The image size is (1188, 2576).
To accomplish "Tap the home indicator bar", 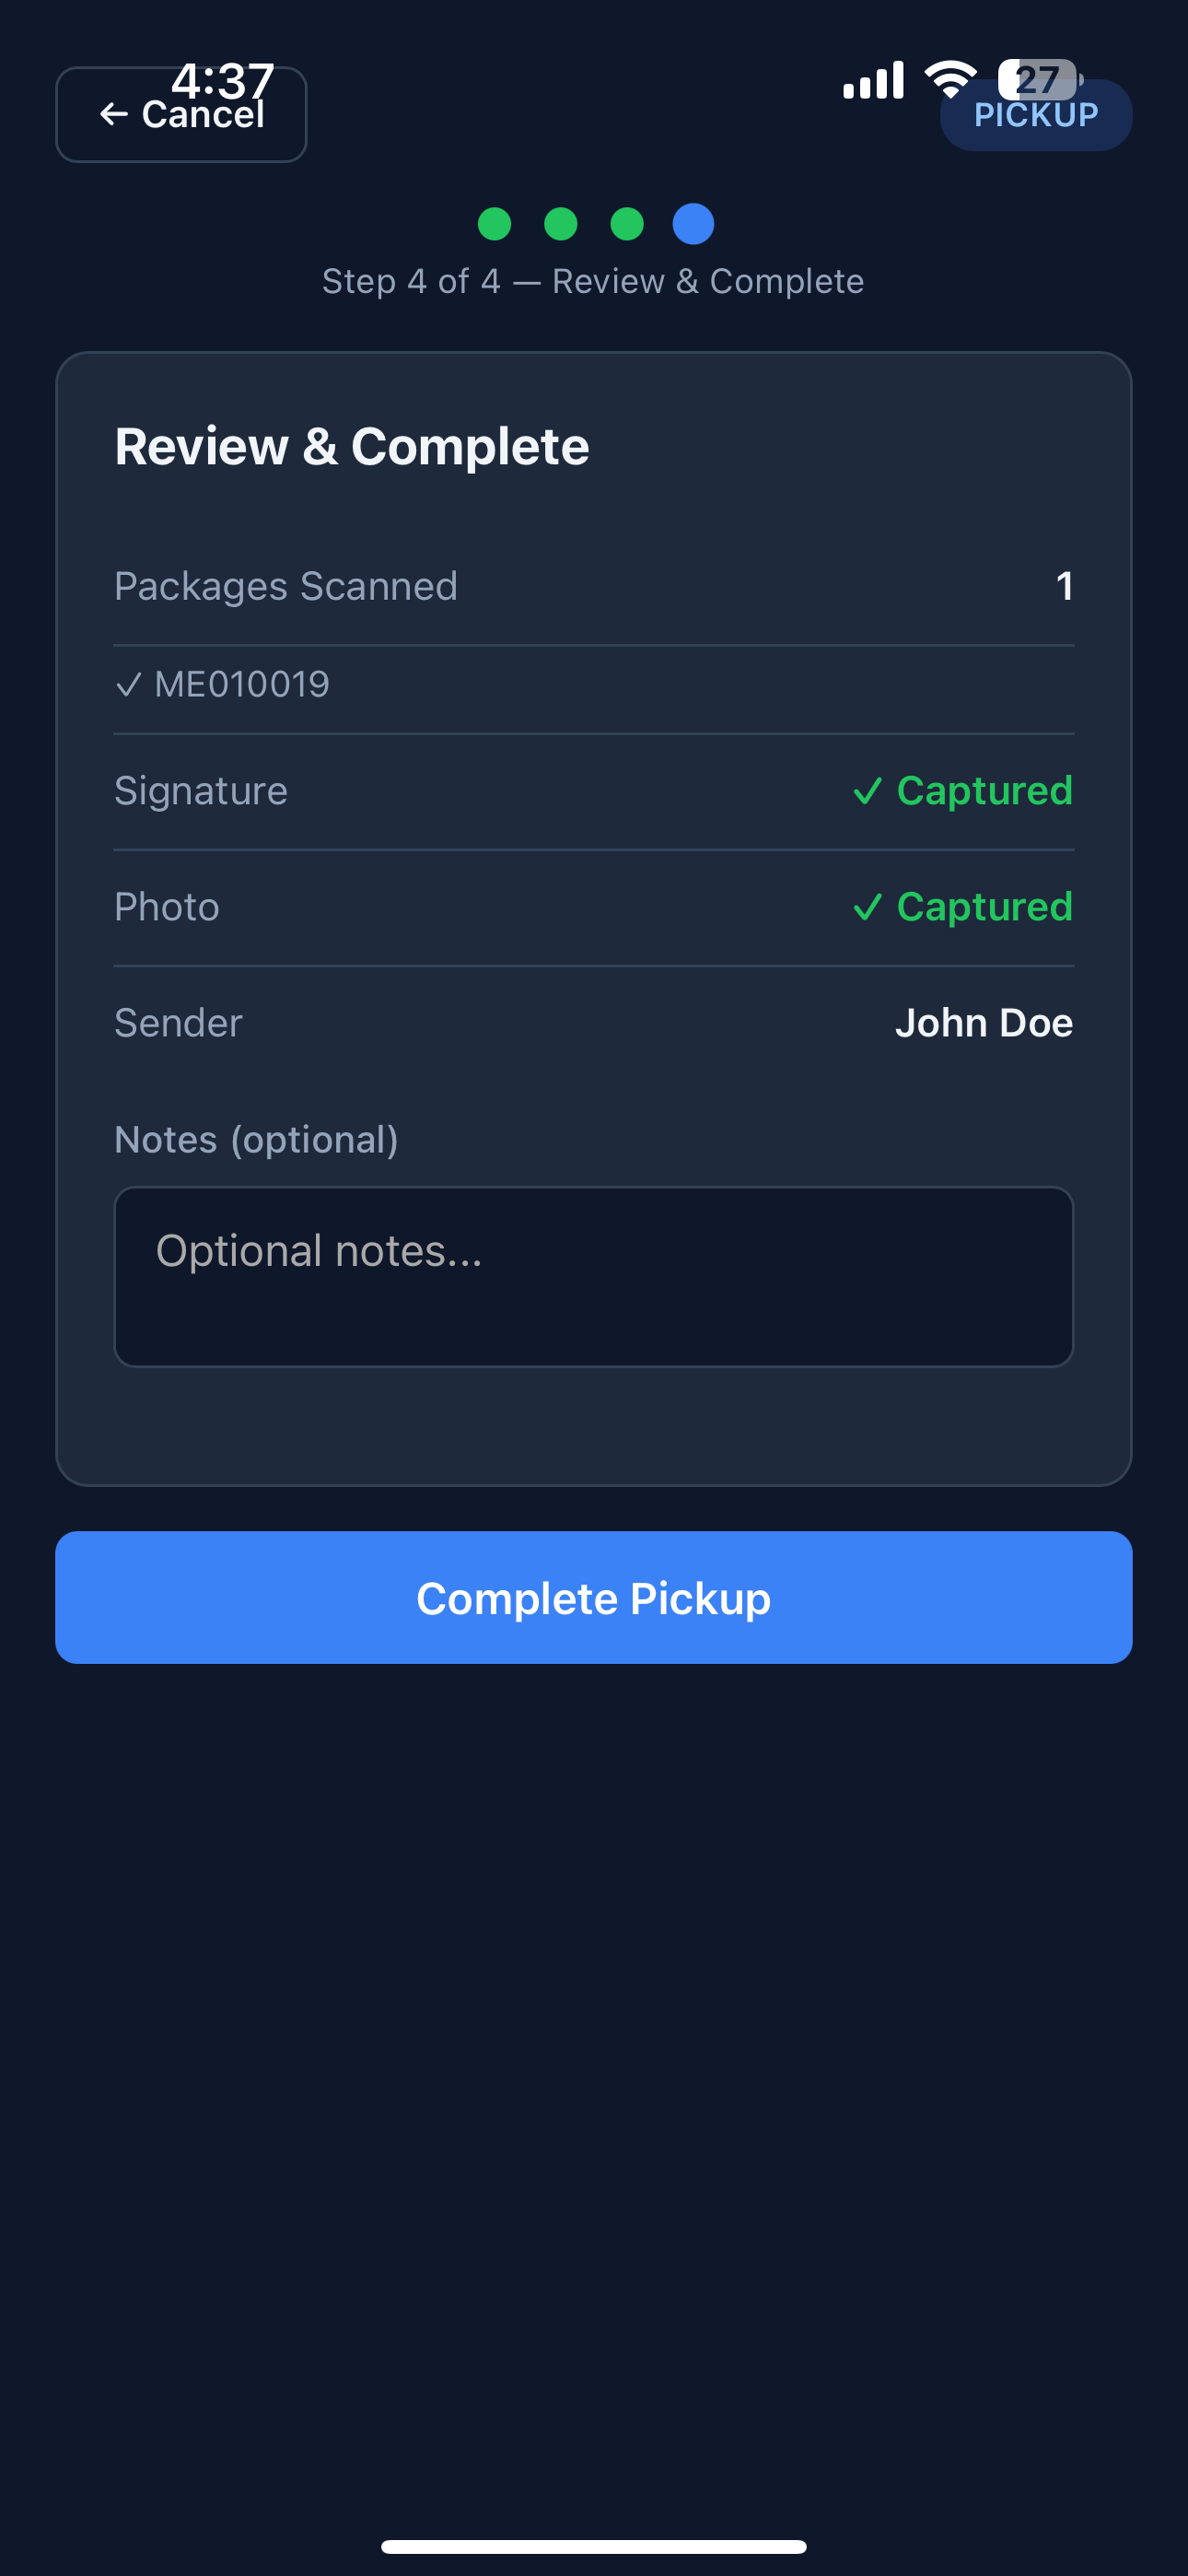I will click(593, 2546).
